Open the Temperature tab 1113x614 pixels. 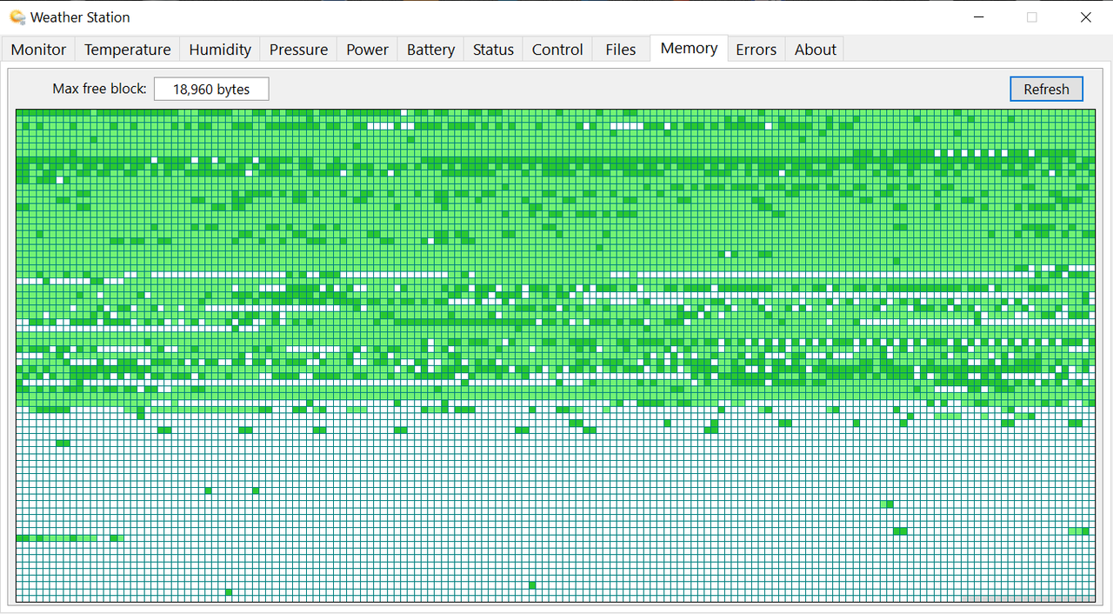pyautogui.click(x=127, y=50)
